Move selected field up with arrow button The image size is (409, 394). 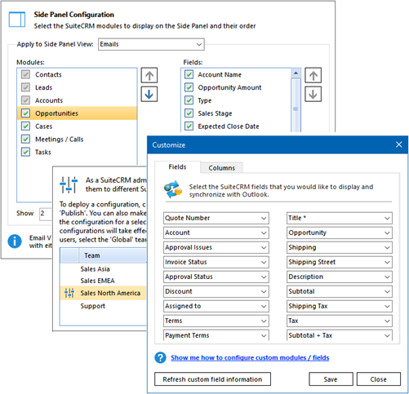coord(313,75)
